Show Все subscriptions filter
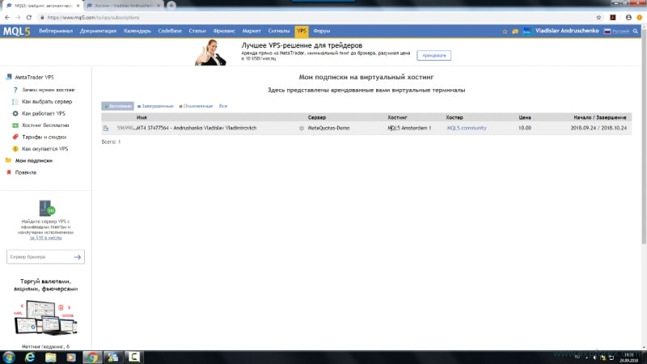Screen dimensions: 647x364 [223, 106]
